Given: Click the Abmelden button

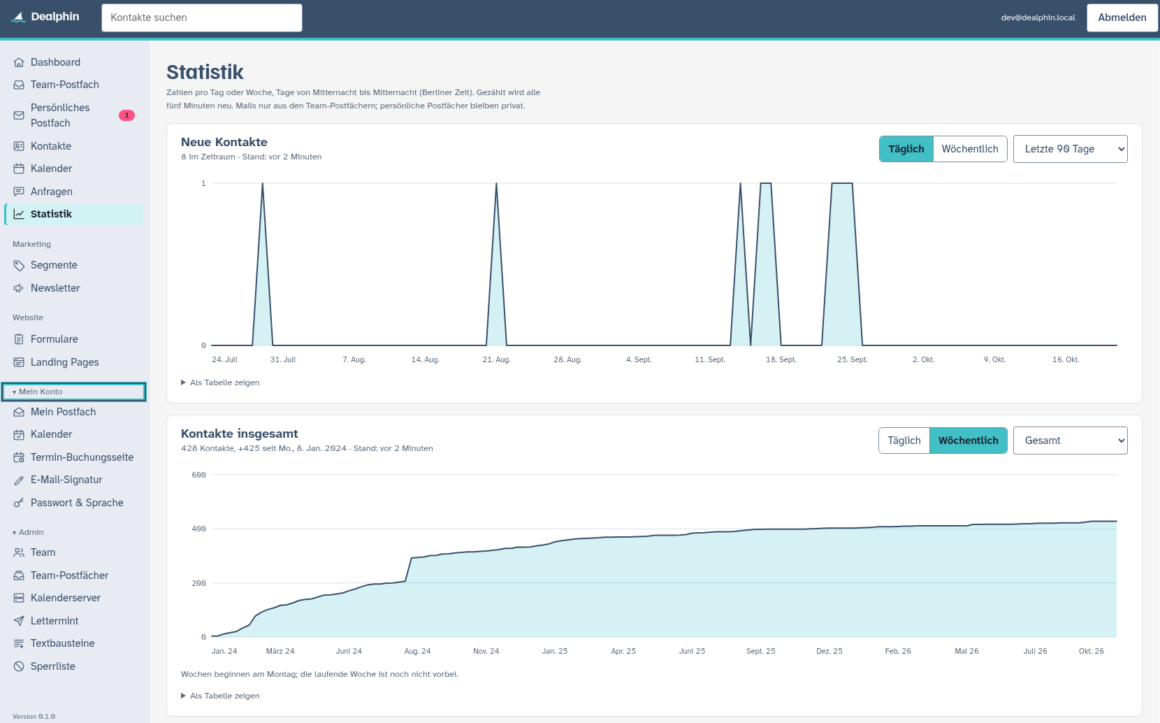Looking at the screenshot, I should 1122,17.
